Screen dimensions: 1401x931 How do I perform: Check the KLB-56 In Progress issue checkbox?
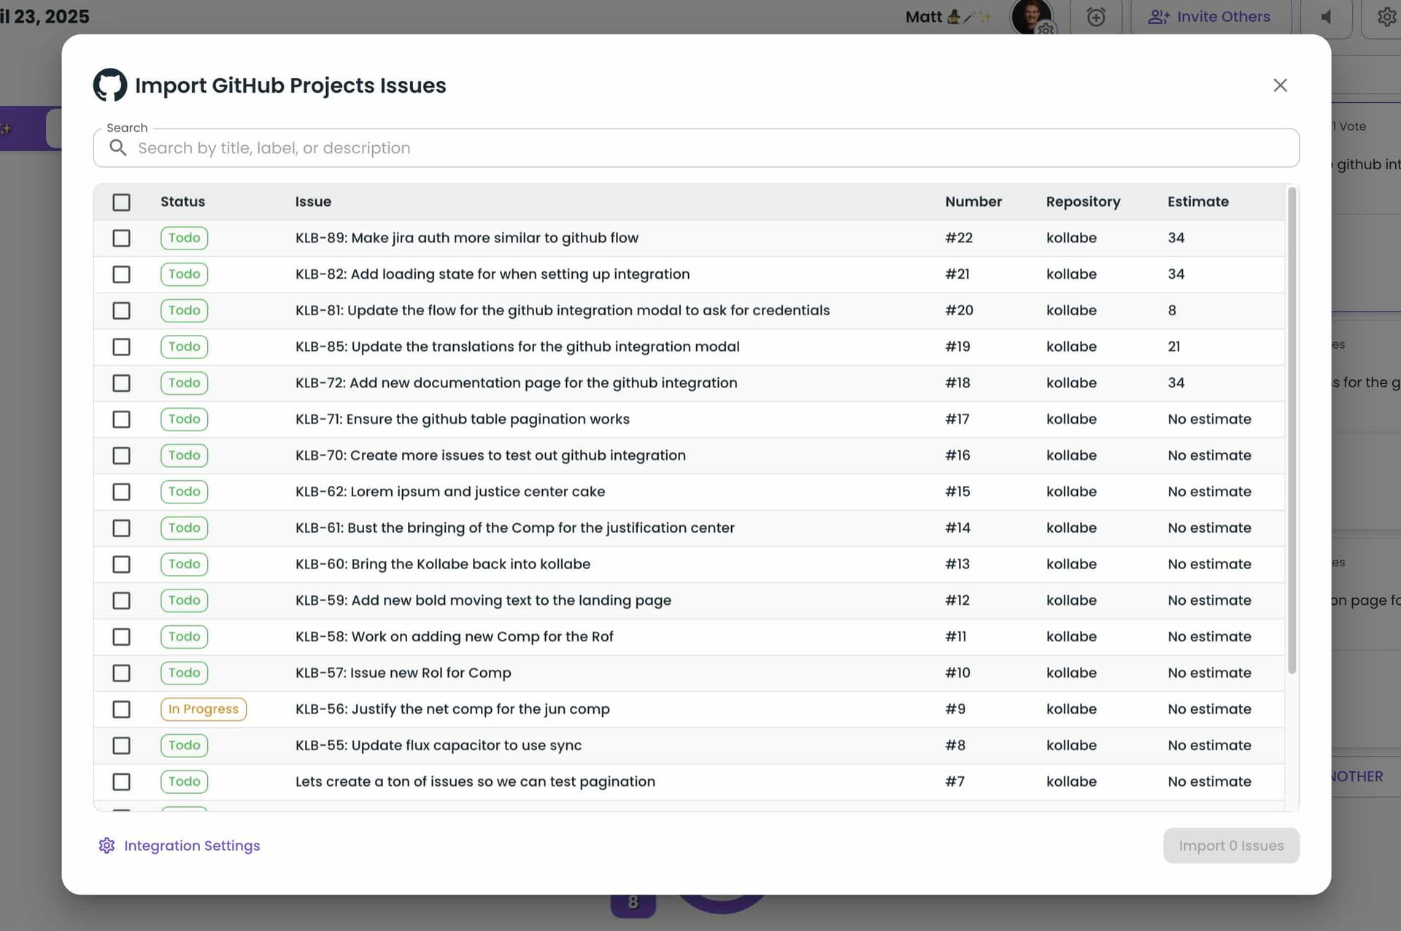pyautogui.click(x=121, y=708)
